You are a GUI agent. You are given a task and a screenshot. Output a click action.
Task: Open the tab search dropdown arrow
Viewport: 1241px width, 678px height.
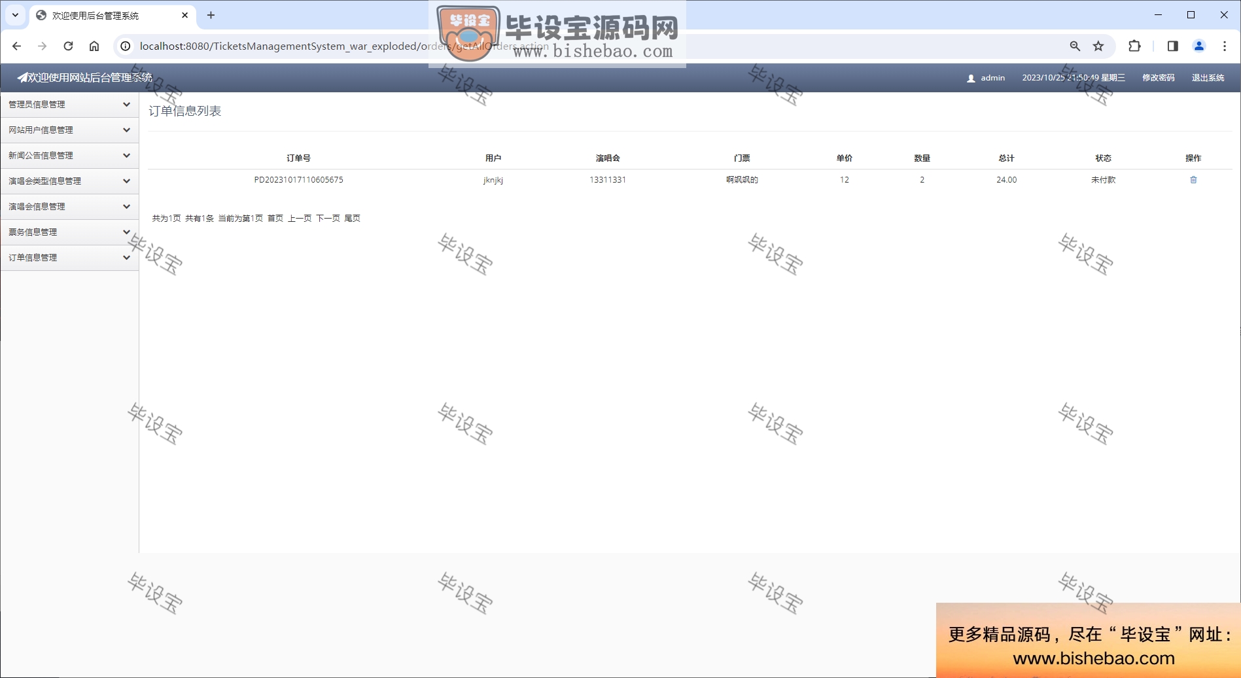pyautogui.click(x=15, y=15)
